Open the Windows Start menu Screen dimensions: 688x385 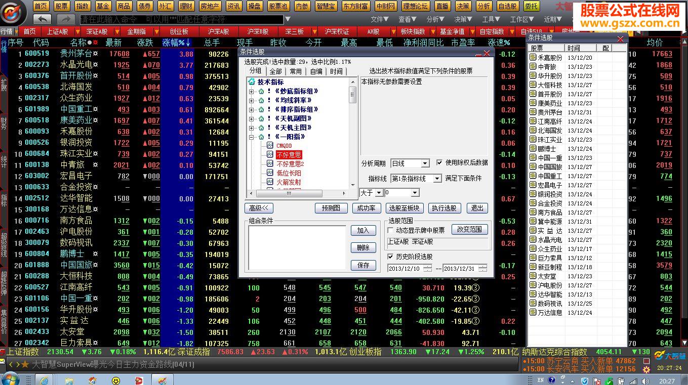coord(11,379)
